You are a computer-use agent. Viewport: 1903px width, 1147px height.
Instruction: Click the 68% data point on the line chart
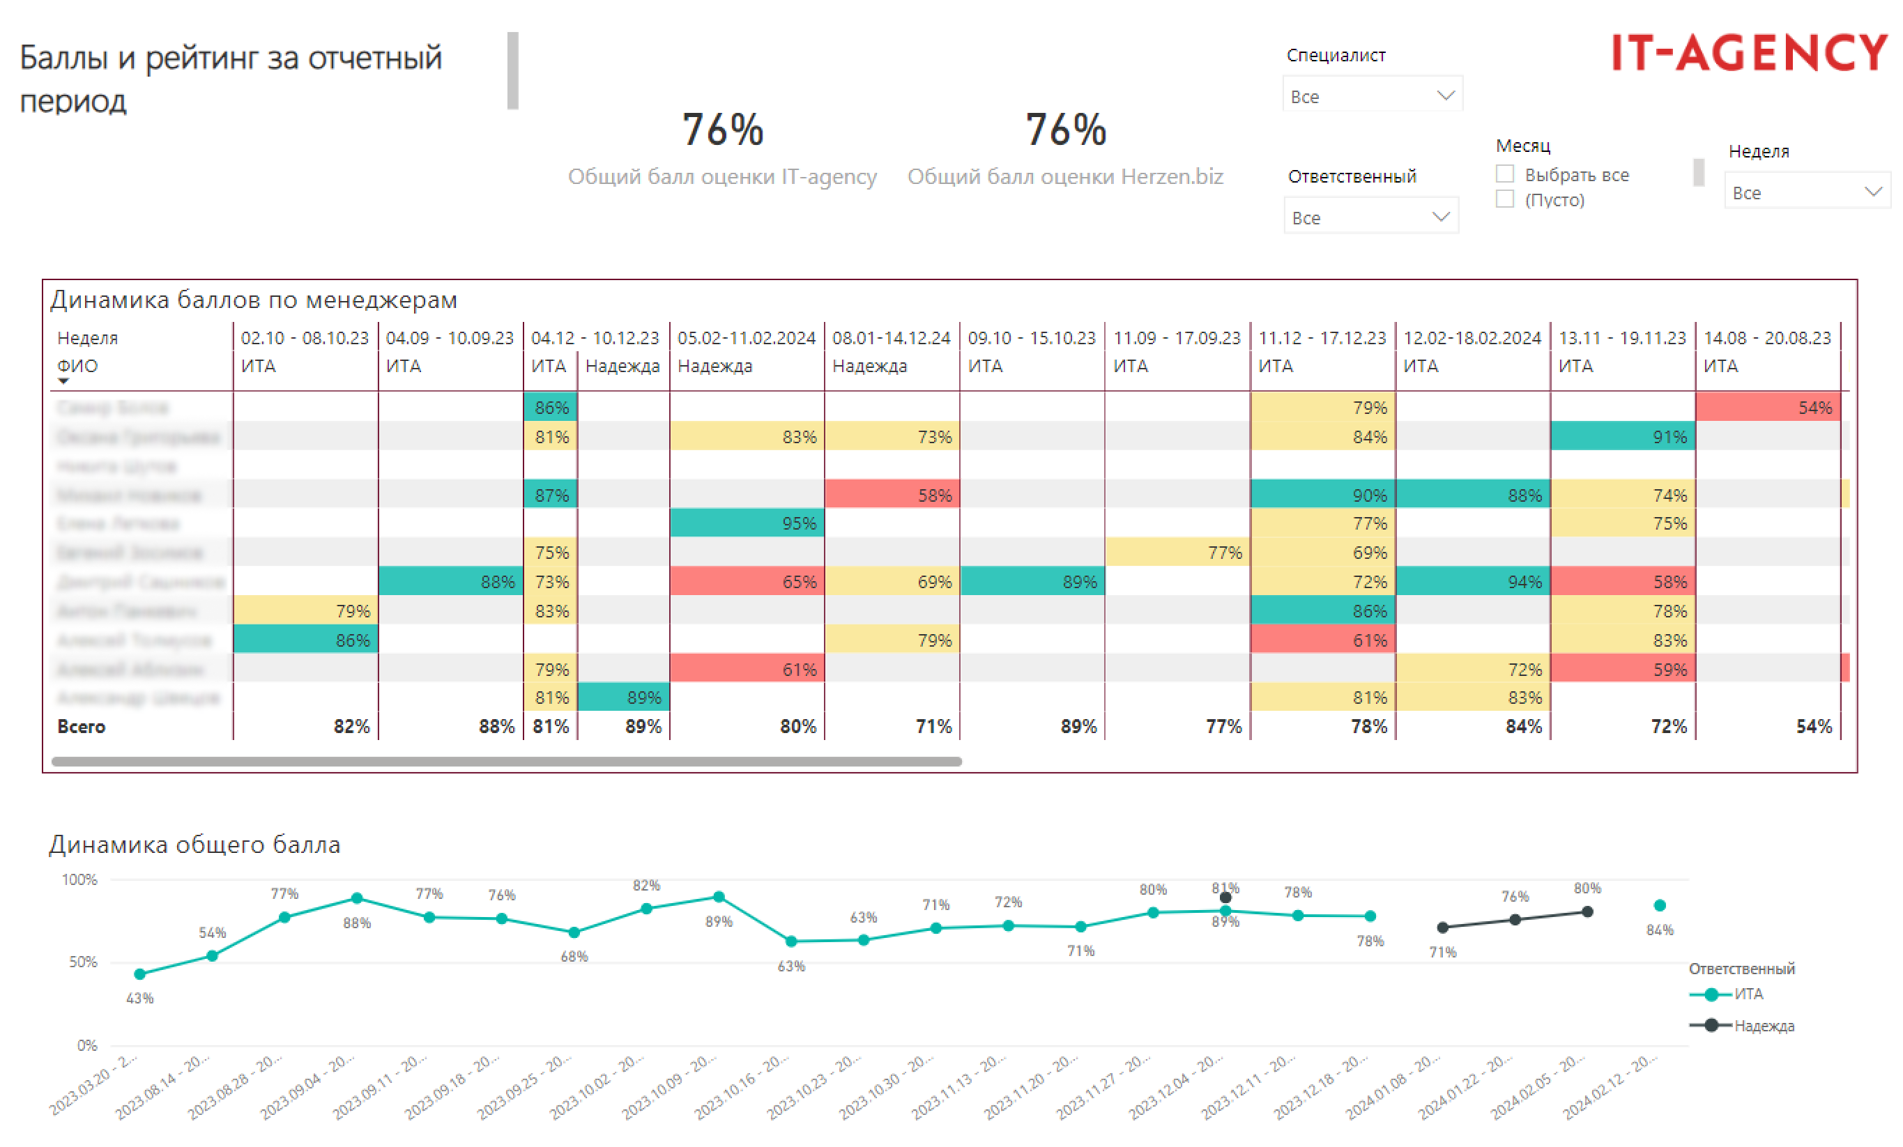click(x=574, y=932)
